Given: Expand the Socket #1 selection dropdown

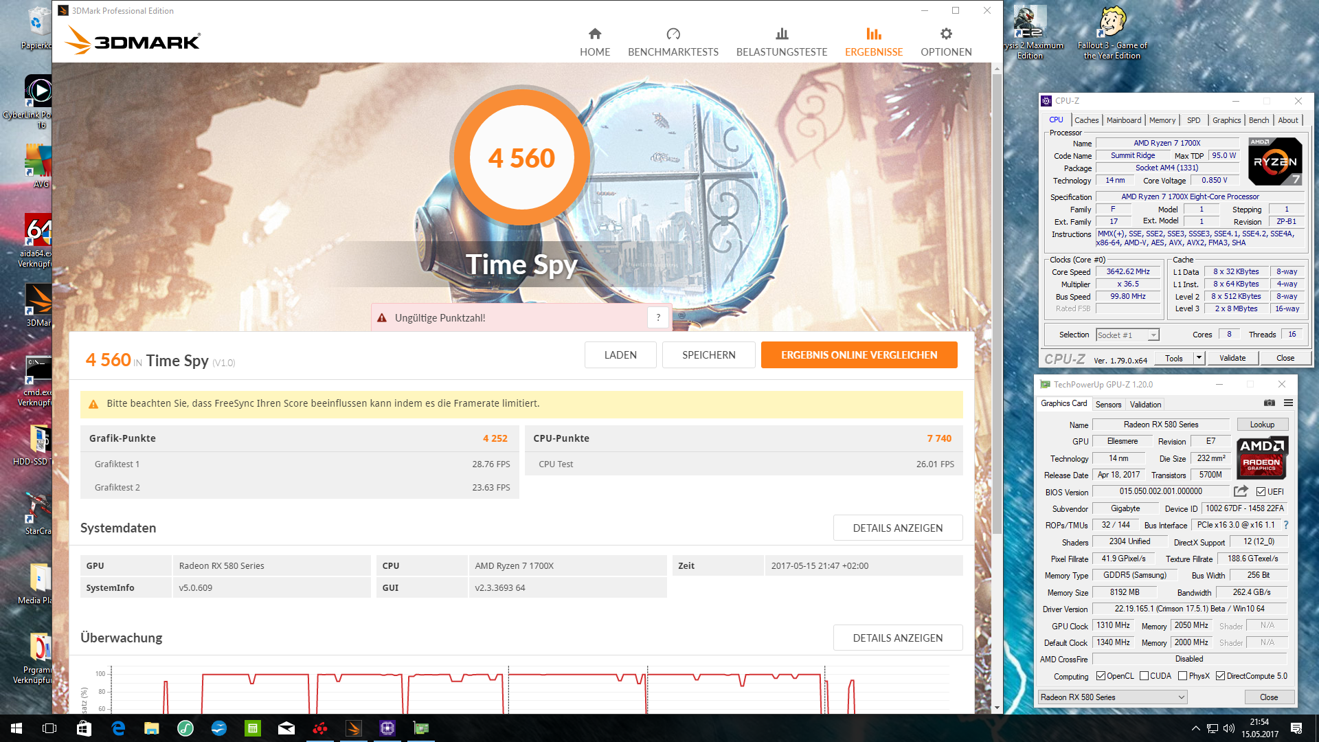Looking at the screenshot, I should (x=1153, y=335).
